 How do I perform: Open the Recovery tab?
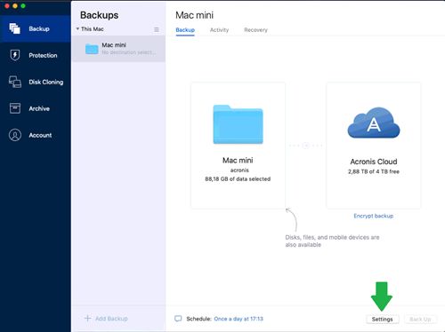click(x=255, y=30)
